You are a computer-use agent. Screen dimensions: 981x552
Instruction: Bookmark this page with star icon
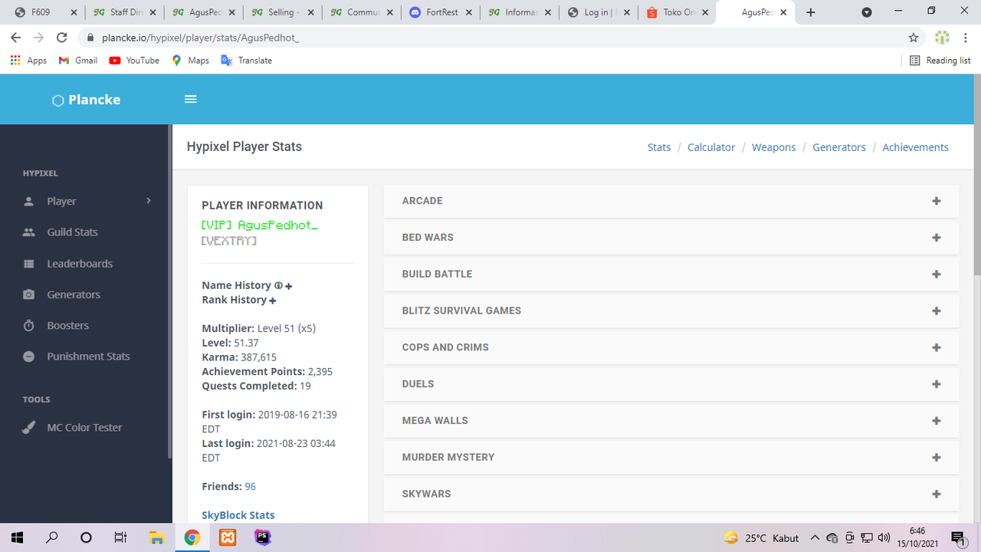914,38
